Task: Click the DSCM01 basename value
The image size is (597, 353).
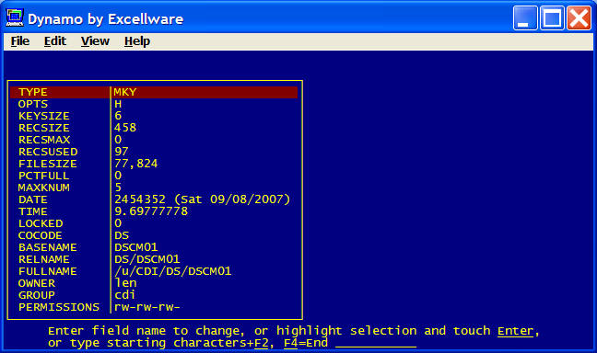Action: (136, 247)
